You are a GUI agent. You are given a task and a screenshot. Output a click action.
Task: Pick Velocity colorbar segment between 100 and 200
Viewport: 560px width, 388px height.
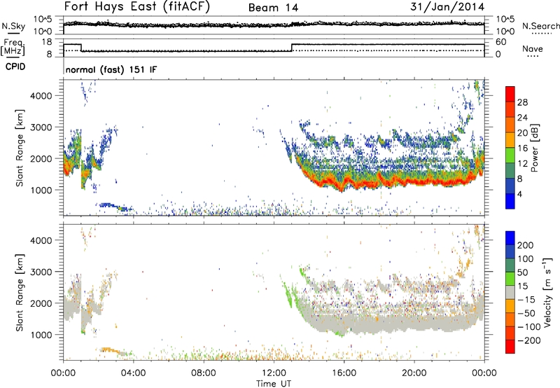510,251
